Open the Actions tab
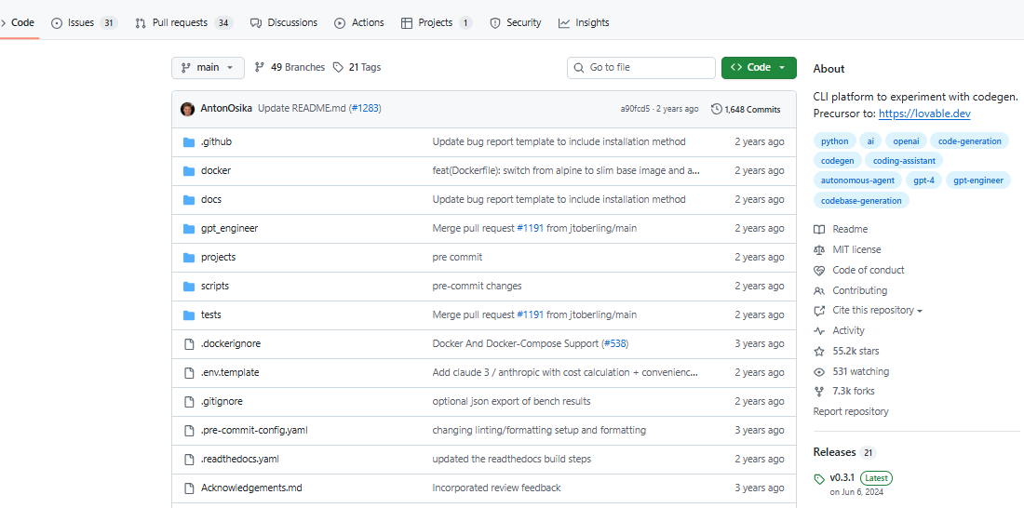This screenshot has width=1024, height=508. [x=359, y=23]
